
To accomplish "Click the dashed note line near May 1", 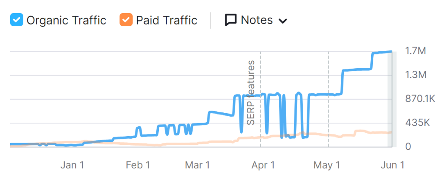I will [x=328, y=99].
